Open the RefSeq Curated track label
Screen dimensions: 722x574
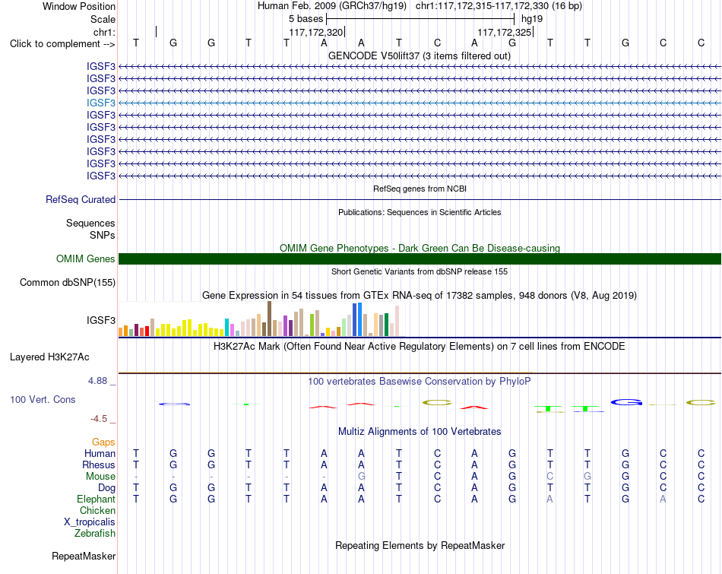[80, 199]
